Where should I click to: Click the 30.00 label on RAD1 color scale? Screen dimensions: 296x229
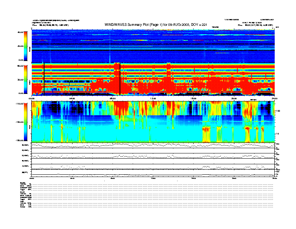pyautogui.click(x=20, y=80)
